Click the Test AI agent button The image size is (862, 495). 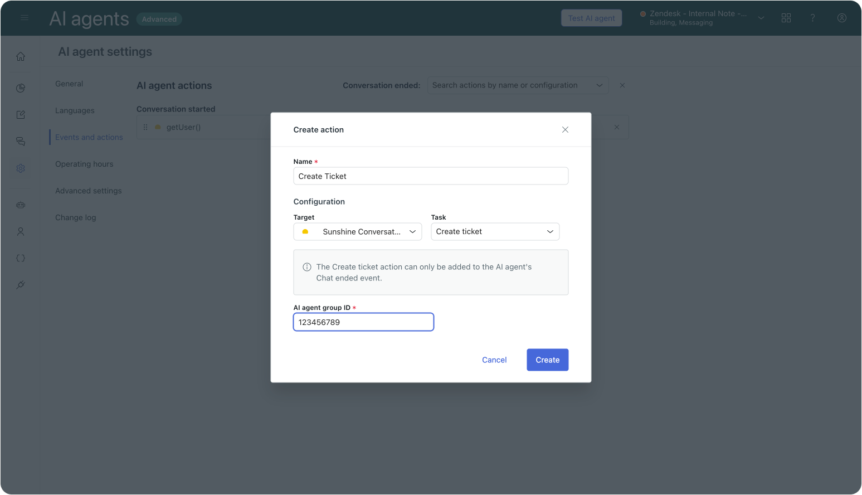(x=591, y=18)
